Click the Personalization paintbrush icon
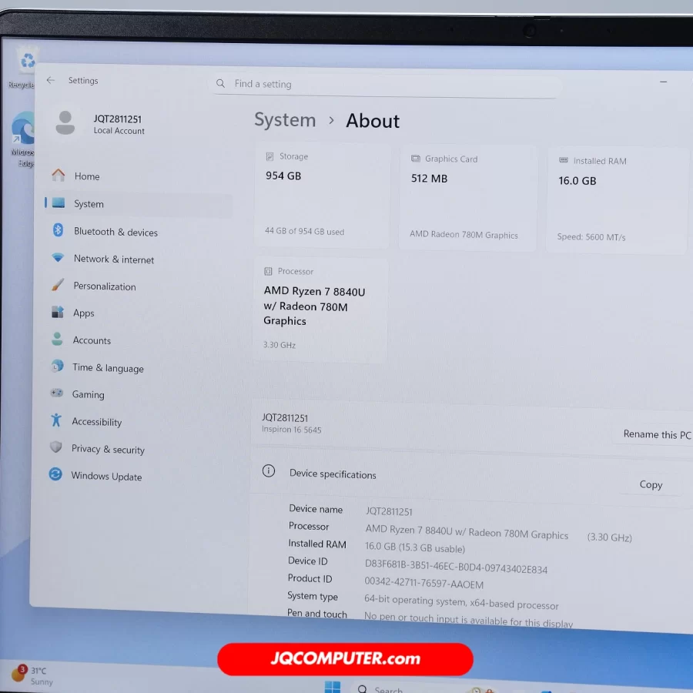The width and height of the screenshot is (693, 693). (58, 285)
